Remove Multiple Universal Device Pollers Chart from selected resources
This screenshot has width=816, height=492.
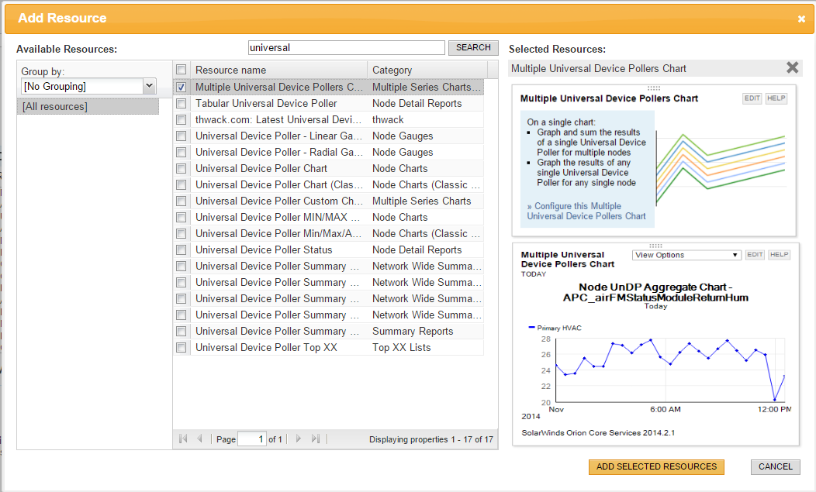click(x=793, y=67)
